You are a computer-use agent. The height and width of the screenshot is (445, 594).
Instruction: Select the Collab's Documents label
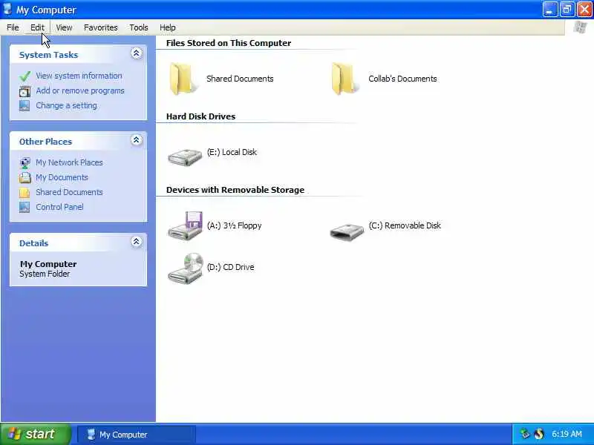tap(402, 79)
